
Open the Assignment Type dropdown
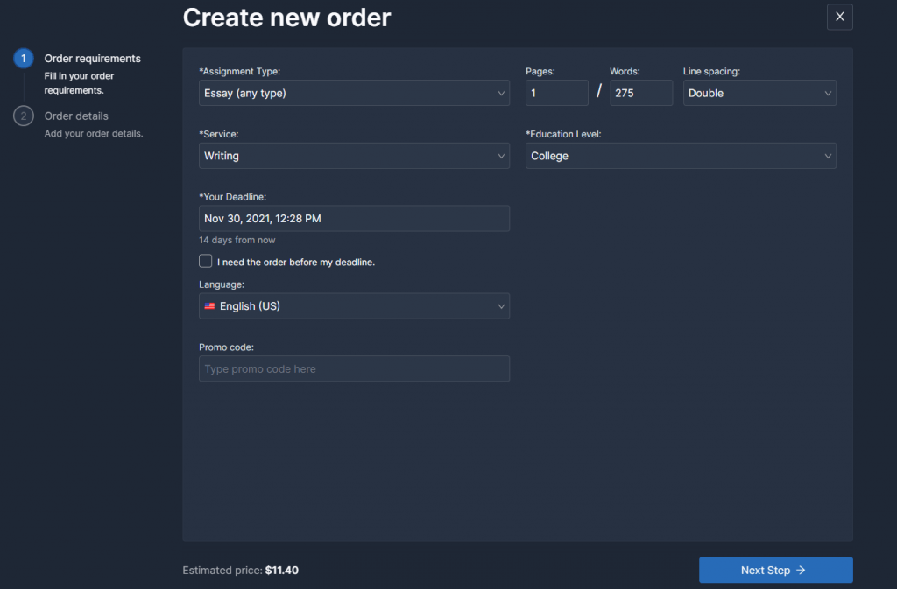coord(354,93)
